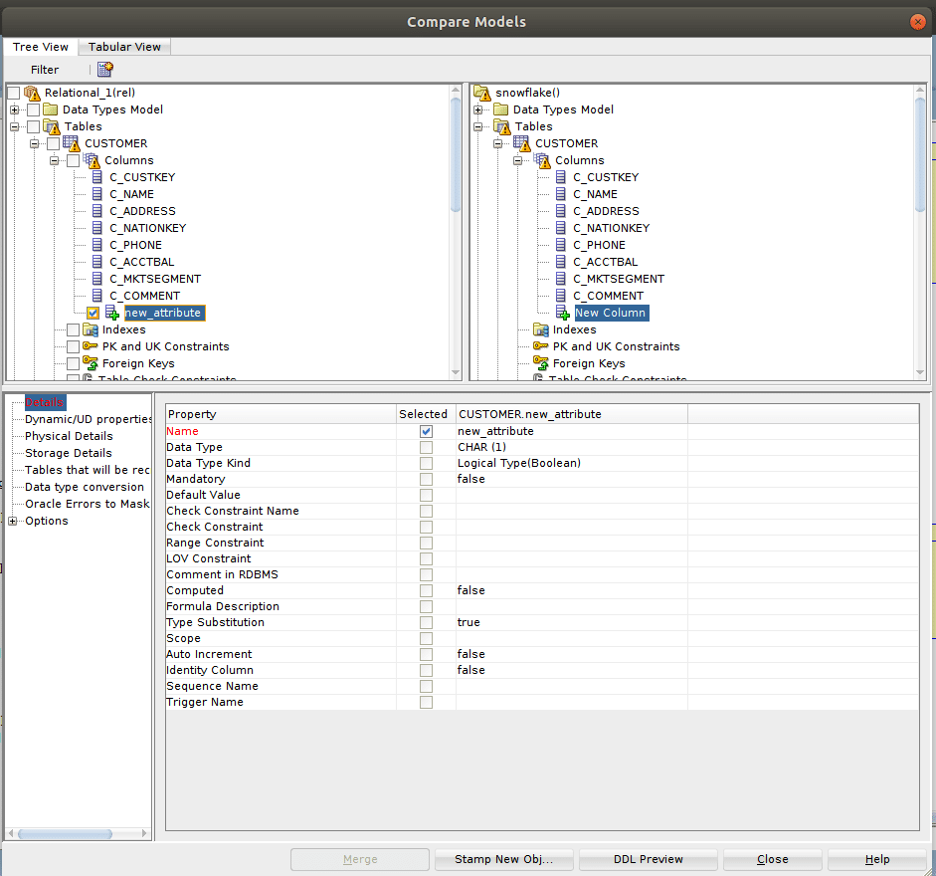Viewport: 936px width, 876px height.
Task: Select Details in the properties tree
Action: (44, 402)
